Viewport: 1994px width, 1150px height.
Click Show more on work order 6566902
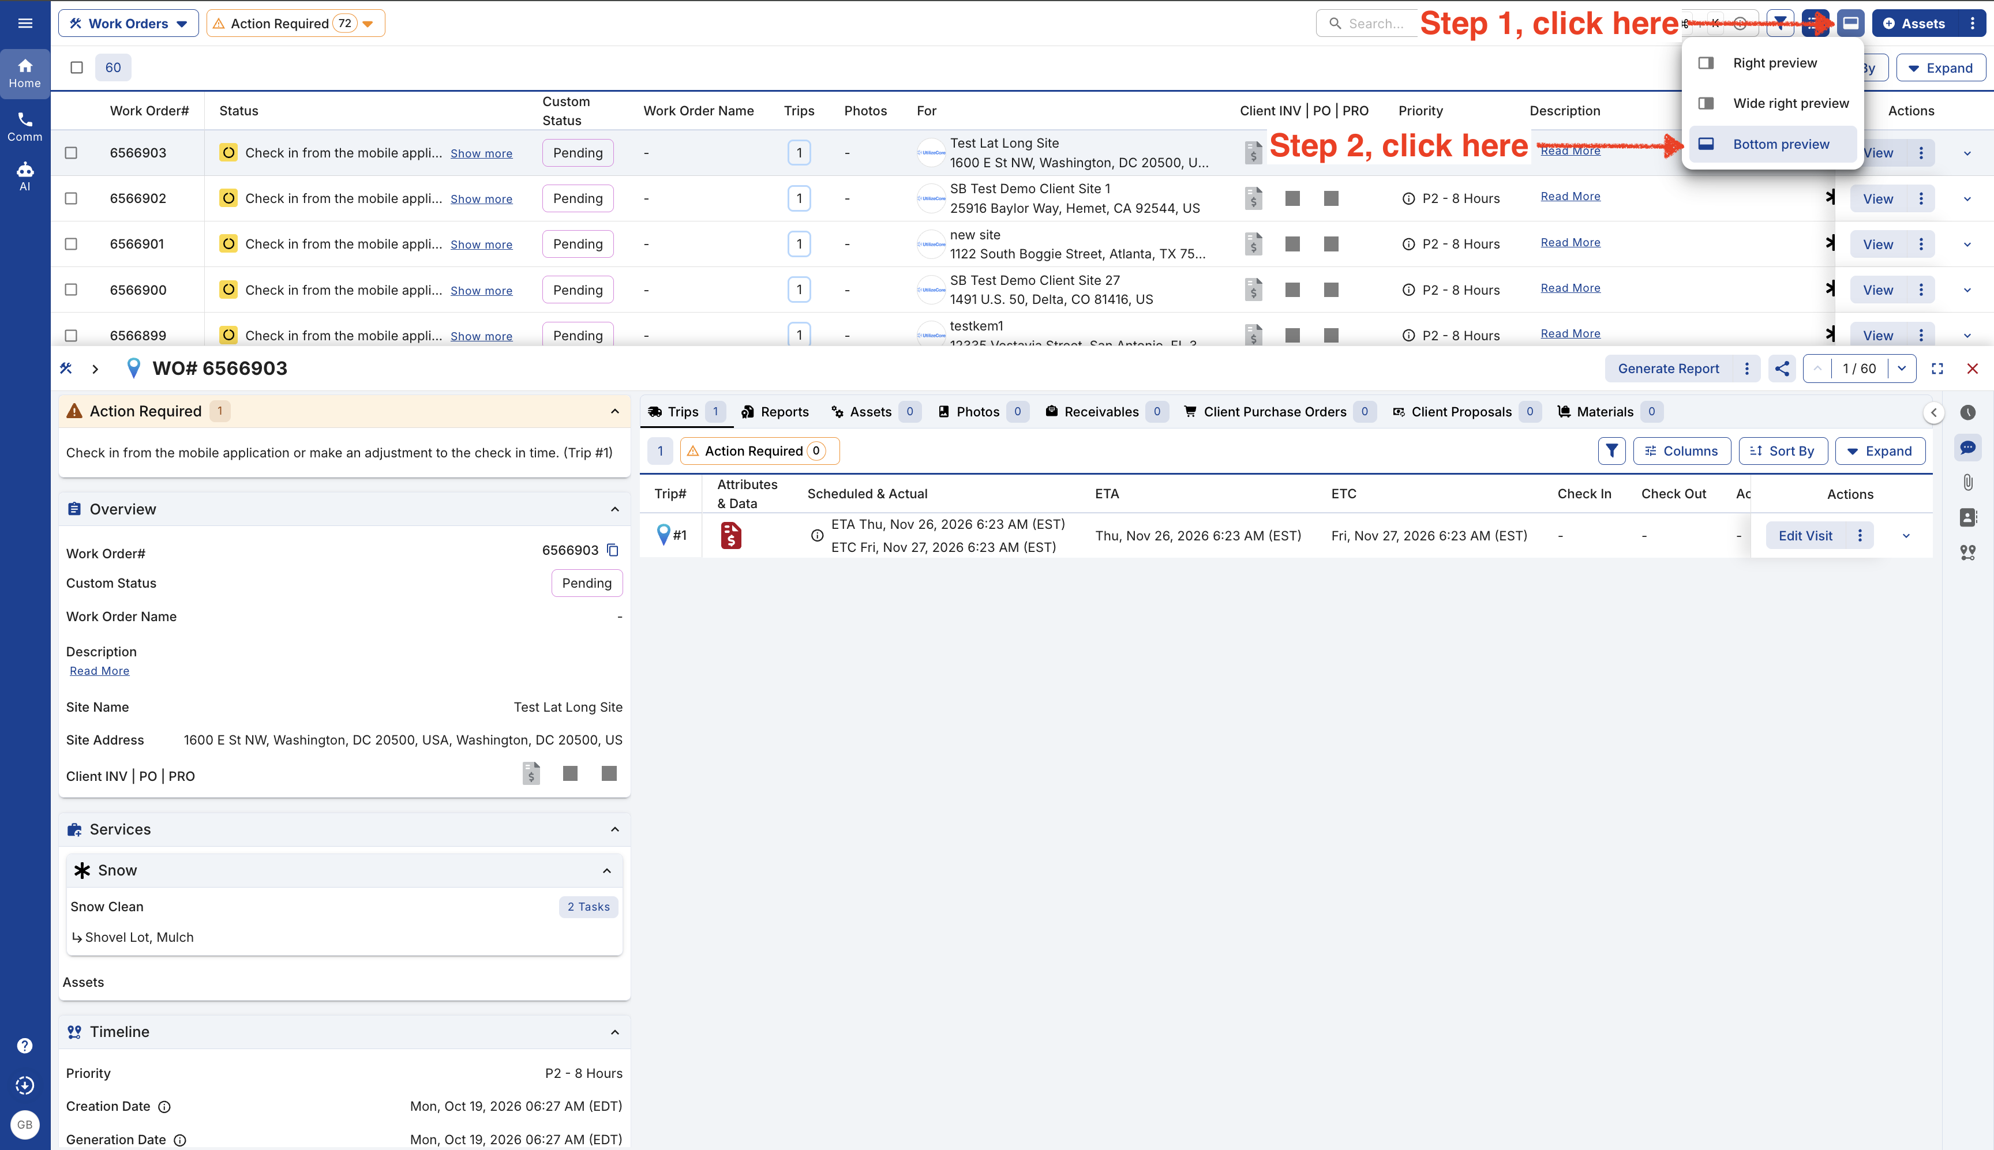point(481,199)
